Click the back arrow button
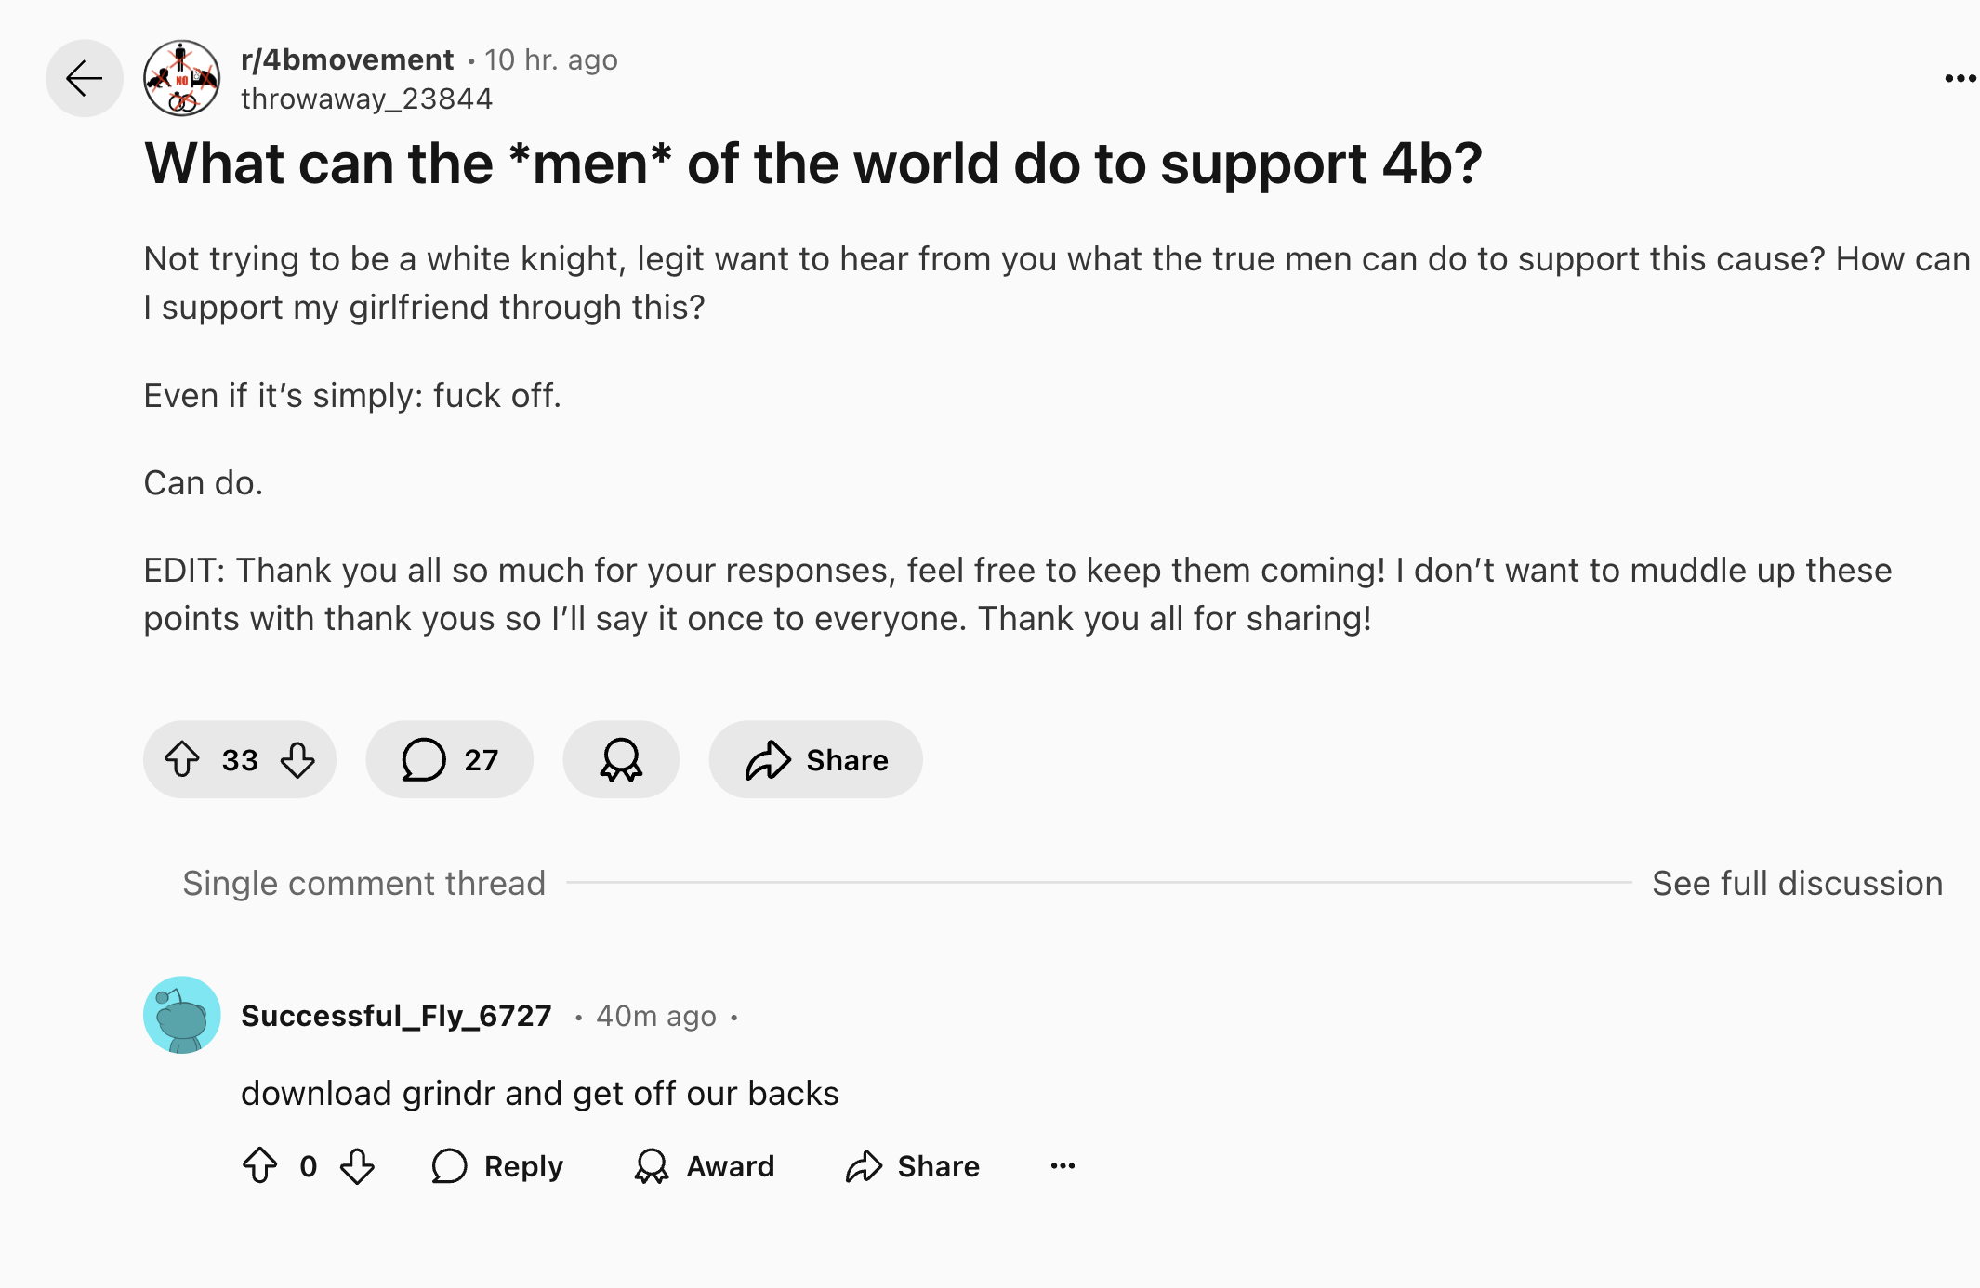 click(x=85, y=78)
